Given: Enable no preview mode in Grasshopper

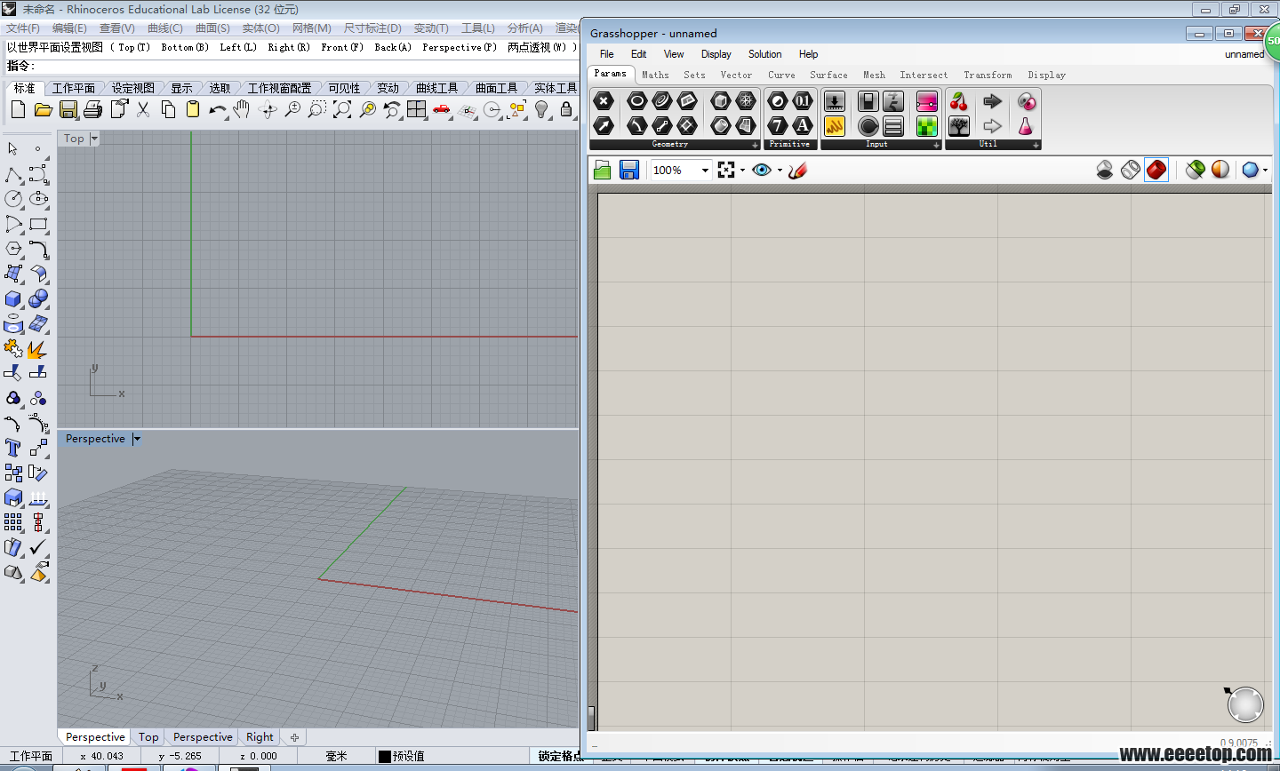Looking at the screenshot, I should [1105, 170].
